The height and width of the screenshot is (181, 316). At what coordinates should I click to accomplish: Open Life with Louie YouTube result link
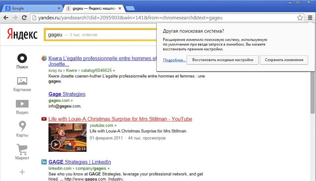click(x=120, y=119)
